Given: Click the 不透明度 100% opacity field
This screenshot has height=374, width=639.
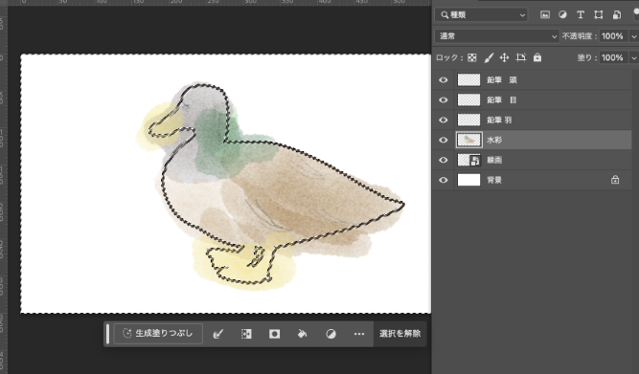Looking at the screenshot, I should 613,36.
